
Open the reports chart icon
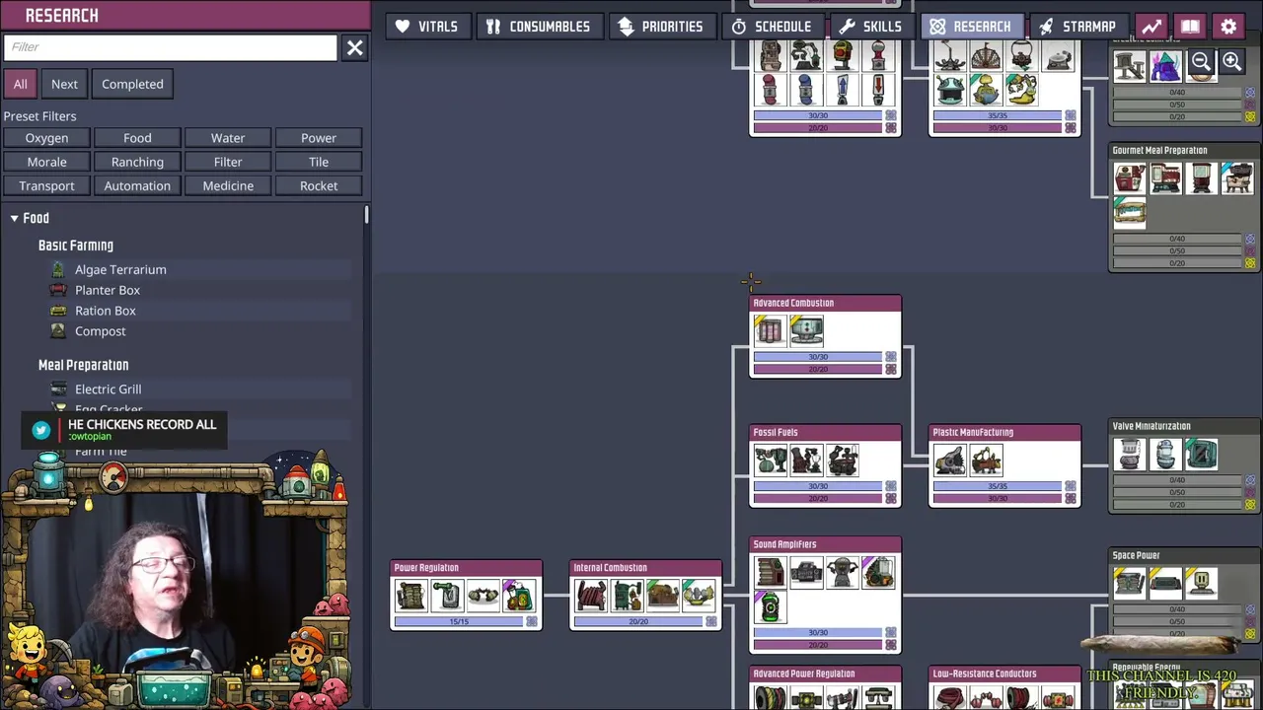[x=1152, y=27]
